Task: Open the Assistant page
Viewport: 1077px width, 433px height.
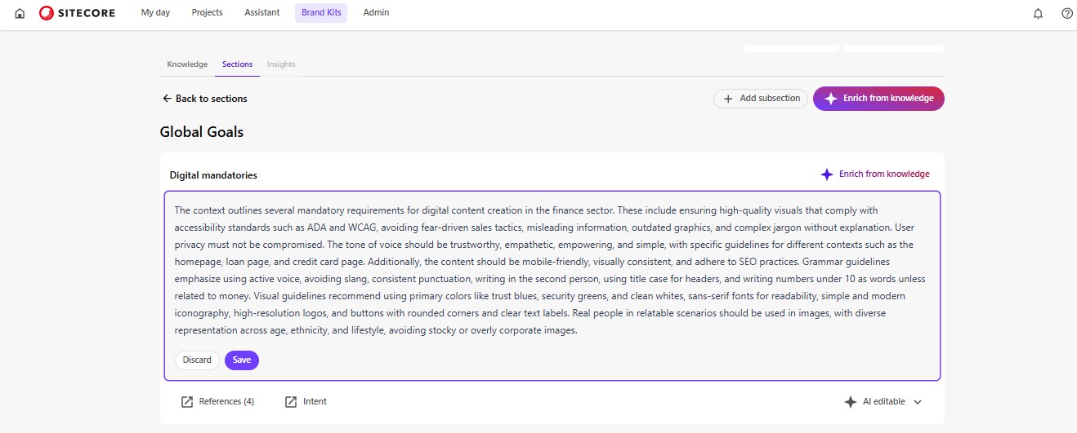Action: point(261,13)
